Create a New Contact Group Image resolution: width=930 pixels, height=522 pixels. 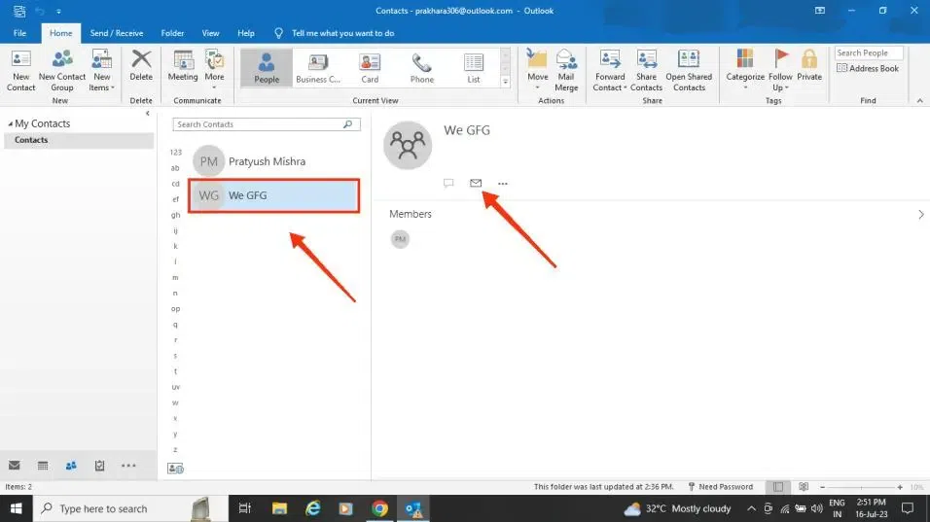(x=61, y=71)
